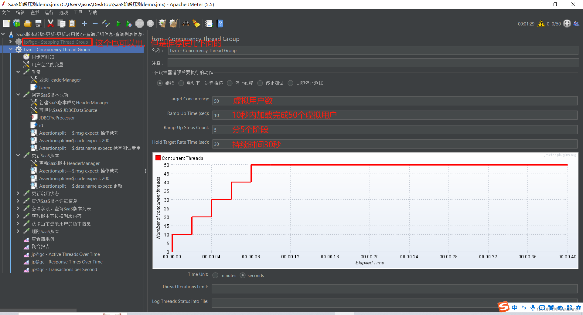Expand all tree nodes with plus icon
The width and height of the screenshot is (583, 315).
[x=84, y=24]
